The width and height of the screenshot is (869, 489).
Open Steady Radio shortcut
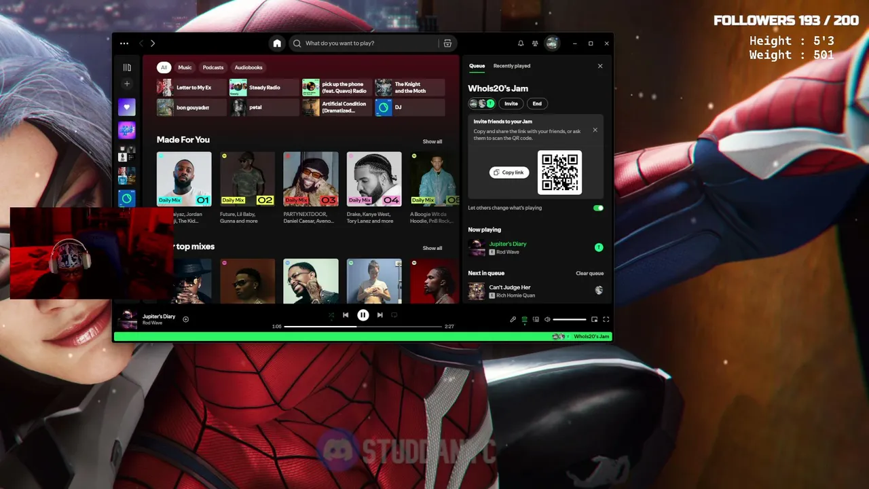(264, 88)
